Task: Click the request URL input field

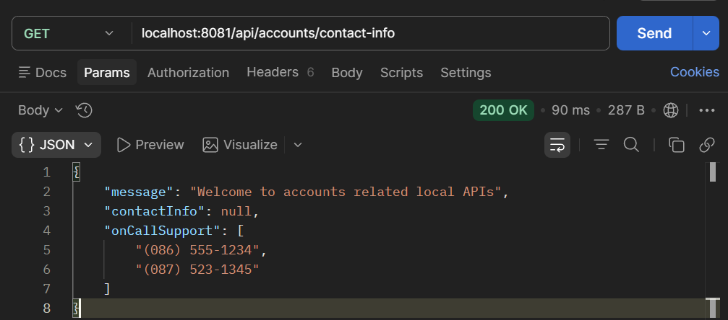Action: (x=370, y=33)
